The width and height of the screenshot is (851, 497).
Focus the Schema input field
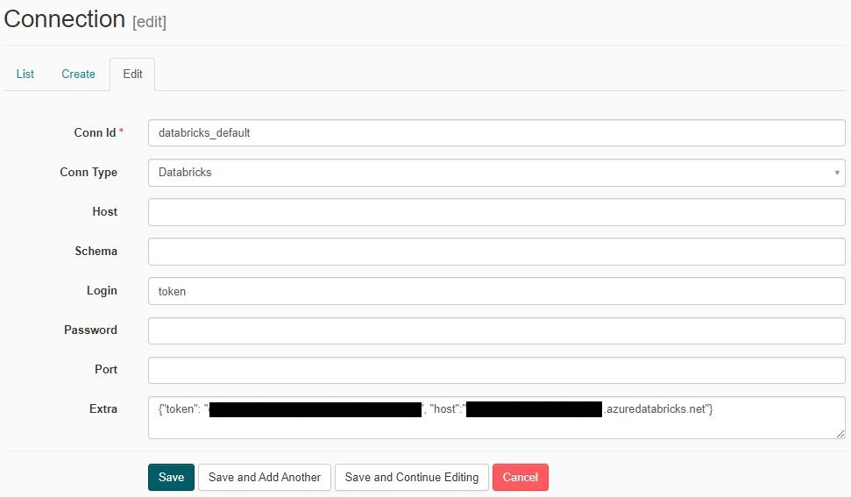coord(497,252)
